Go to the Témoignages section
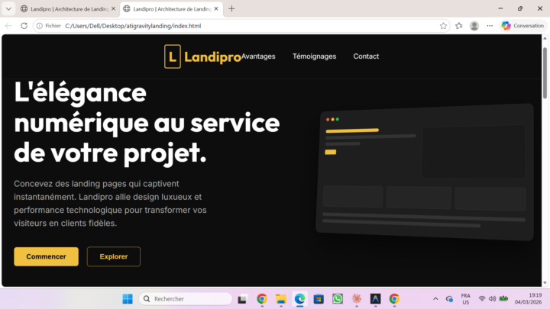The height and width of the screenshot is (309, 550). coord(314,56)
